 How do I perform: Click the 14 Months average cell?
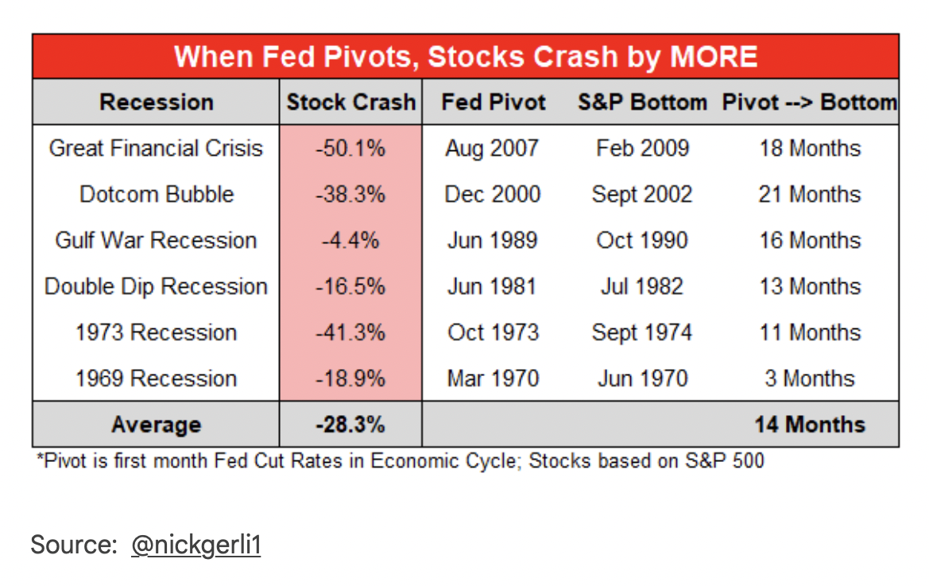click(x=809, y=425)
